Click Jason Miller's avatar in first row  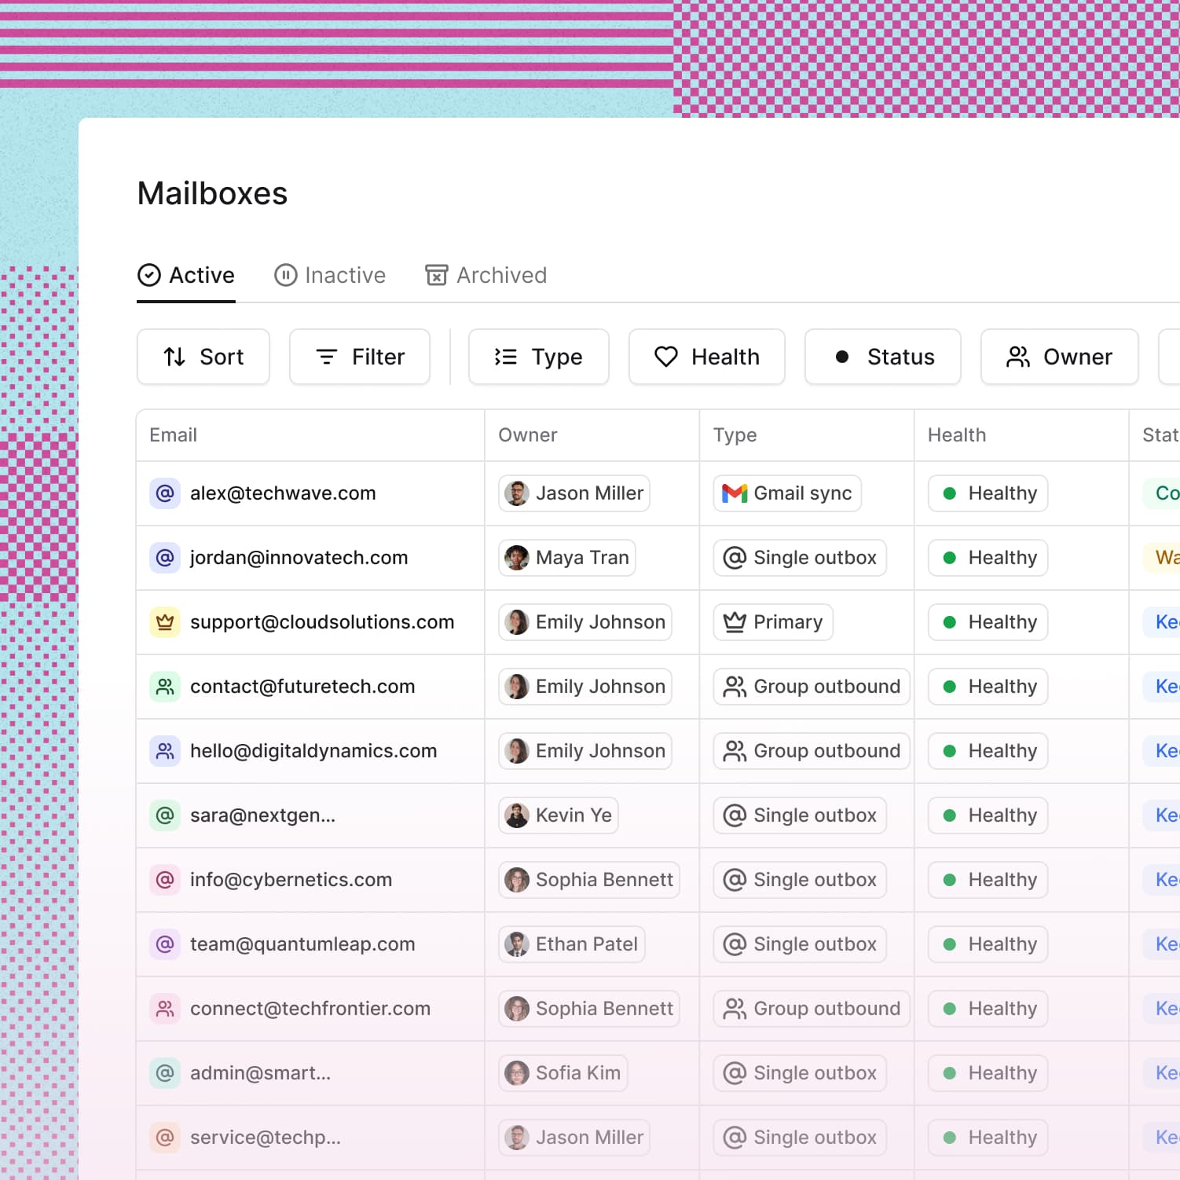tap(516, 493)
